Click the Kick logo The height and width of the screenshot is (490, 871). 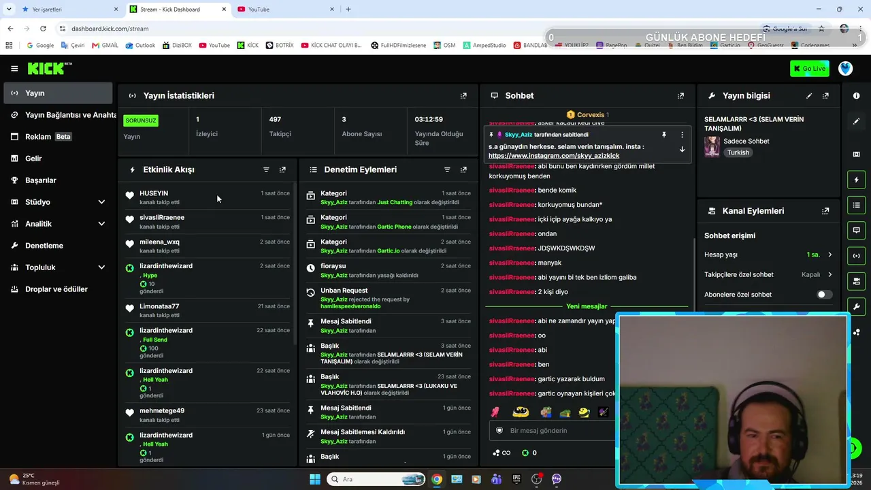(49, 68)
